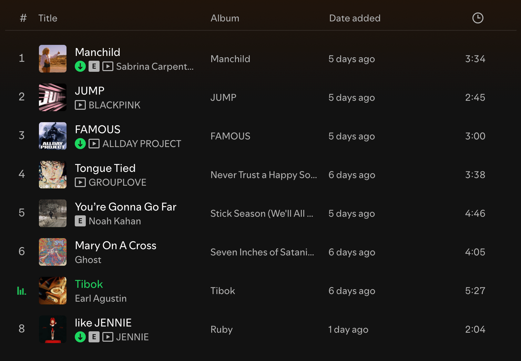Sort by duration using the clock icon
This screenshot has width=521, height=361.
[x=478, y=18]
